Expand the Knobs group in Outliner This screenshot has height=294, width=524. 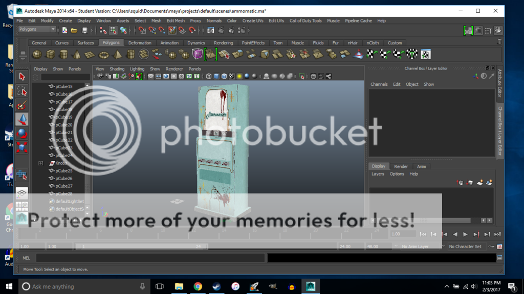(40, 163)
